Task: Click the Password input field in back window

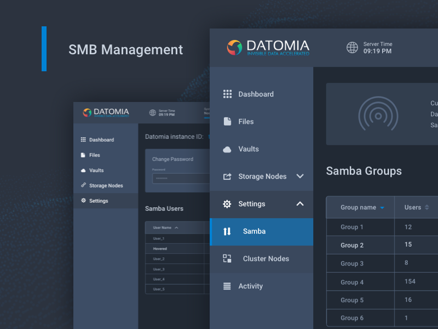Action: (x=181, y=179)
